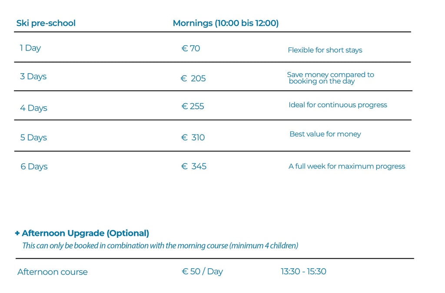Click "Ideal for continuous progress" text
This screenshot has height=293, width=445.
tap(338, 105)
